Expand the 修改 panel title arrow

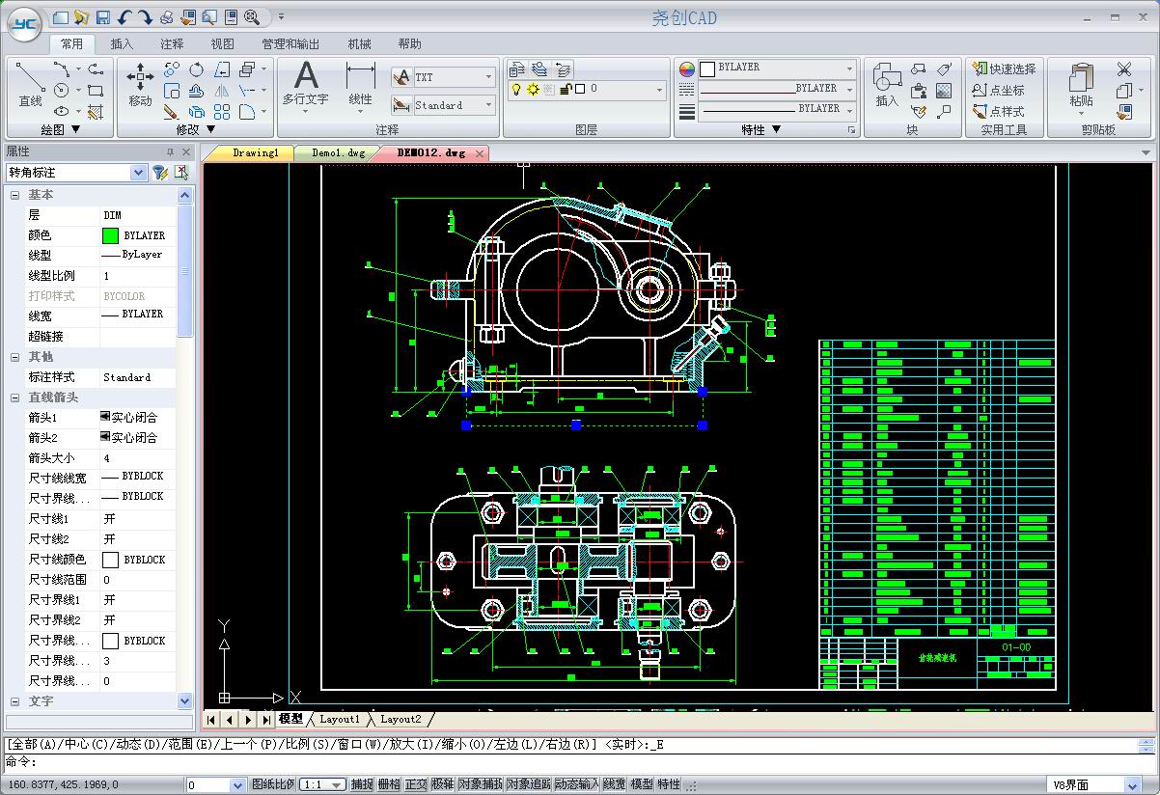211,129
